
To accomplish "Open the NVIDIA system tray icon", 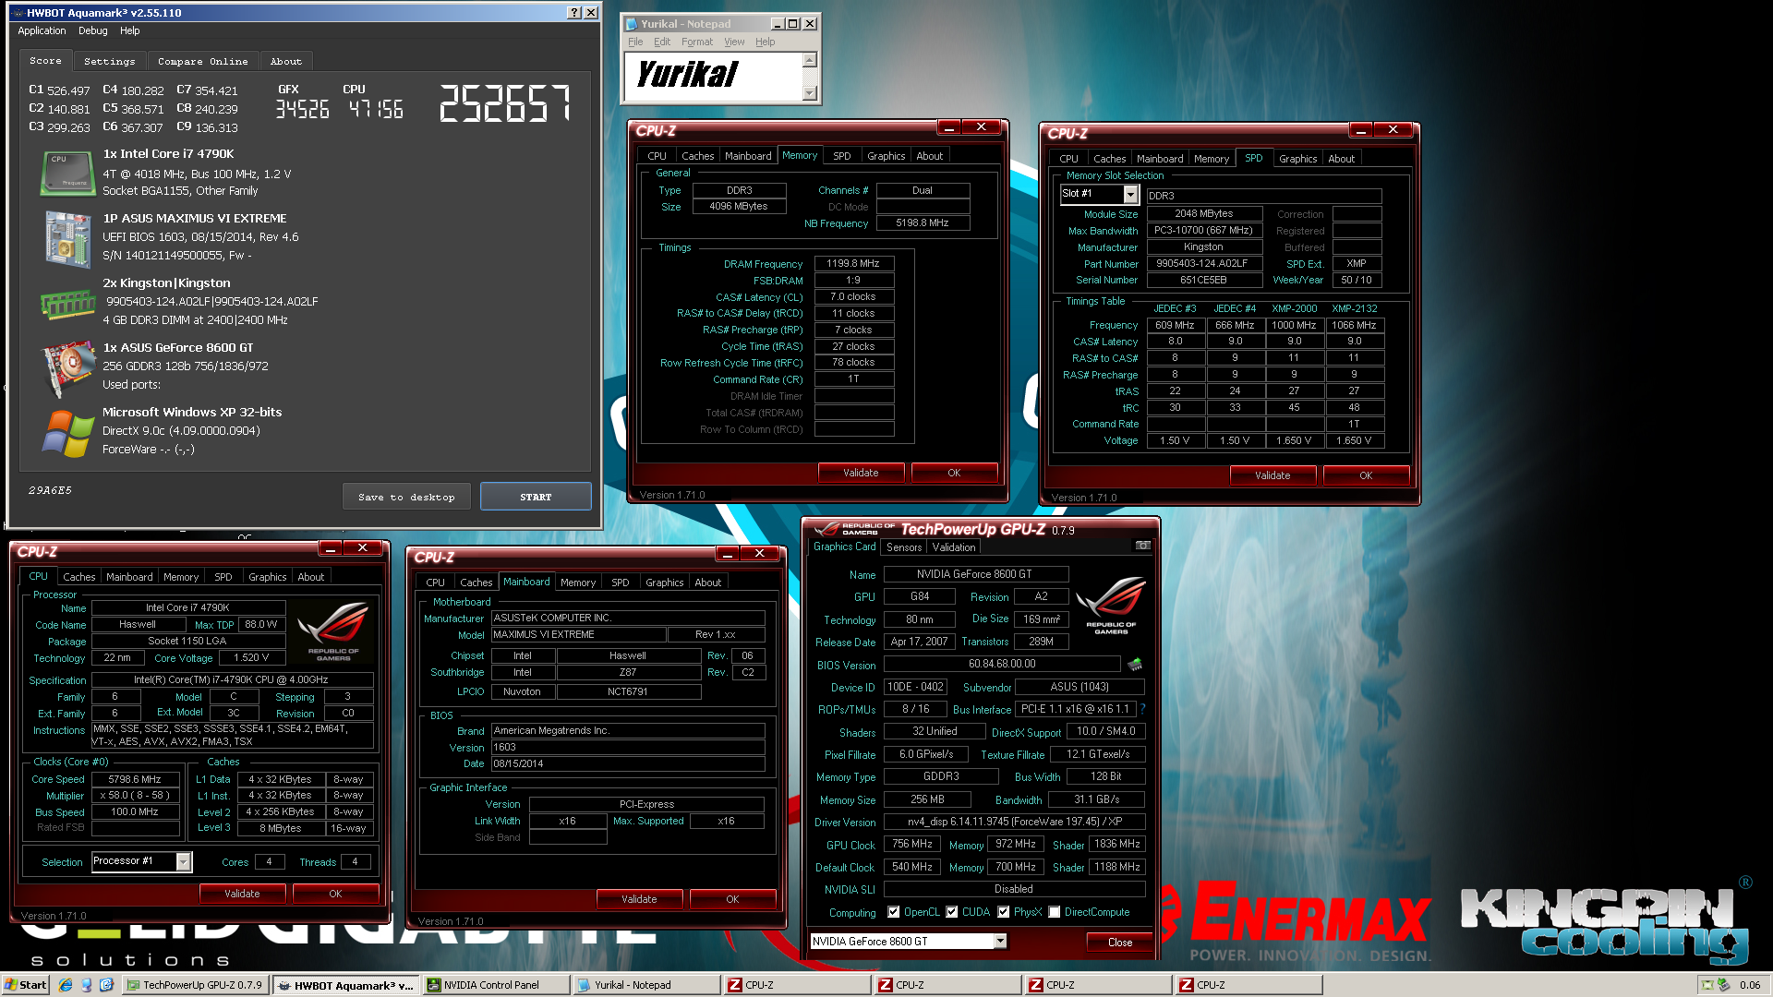I will point(1707,985).
